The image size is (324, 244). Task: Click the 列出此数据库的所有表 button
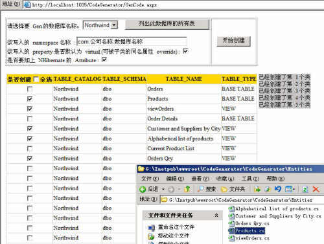click(167, 24)
